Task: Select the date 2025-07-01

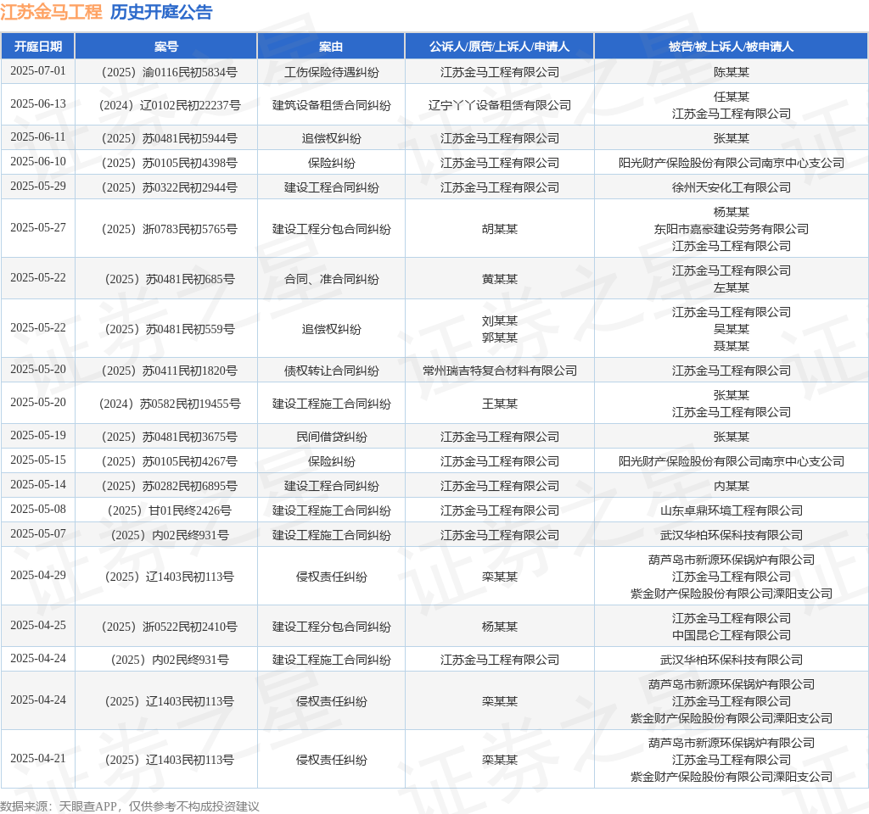Action: click(x=37, y=71)
